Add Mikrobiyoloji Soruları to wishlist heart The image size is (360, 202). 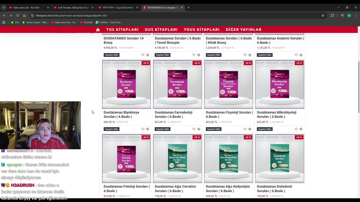[x=296, y=129]
